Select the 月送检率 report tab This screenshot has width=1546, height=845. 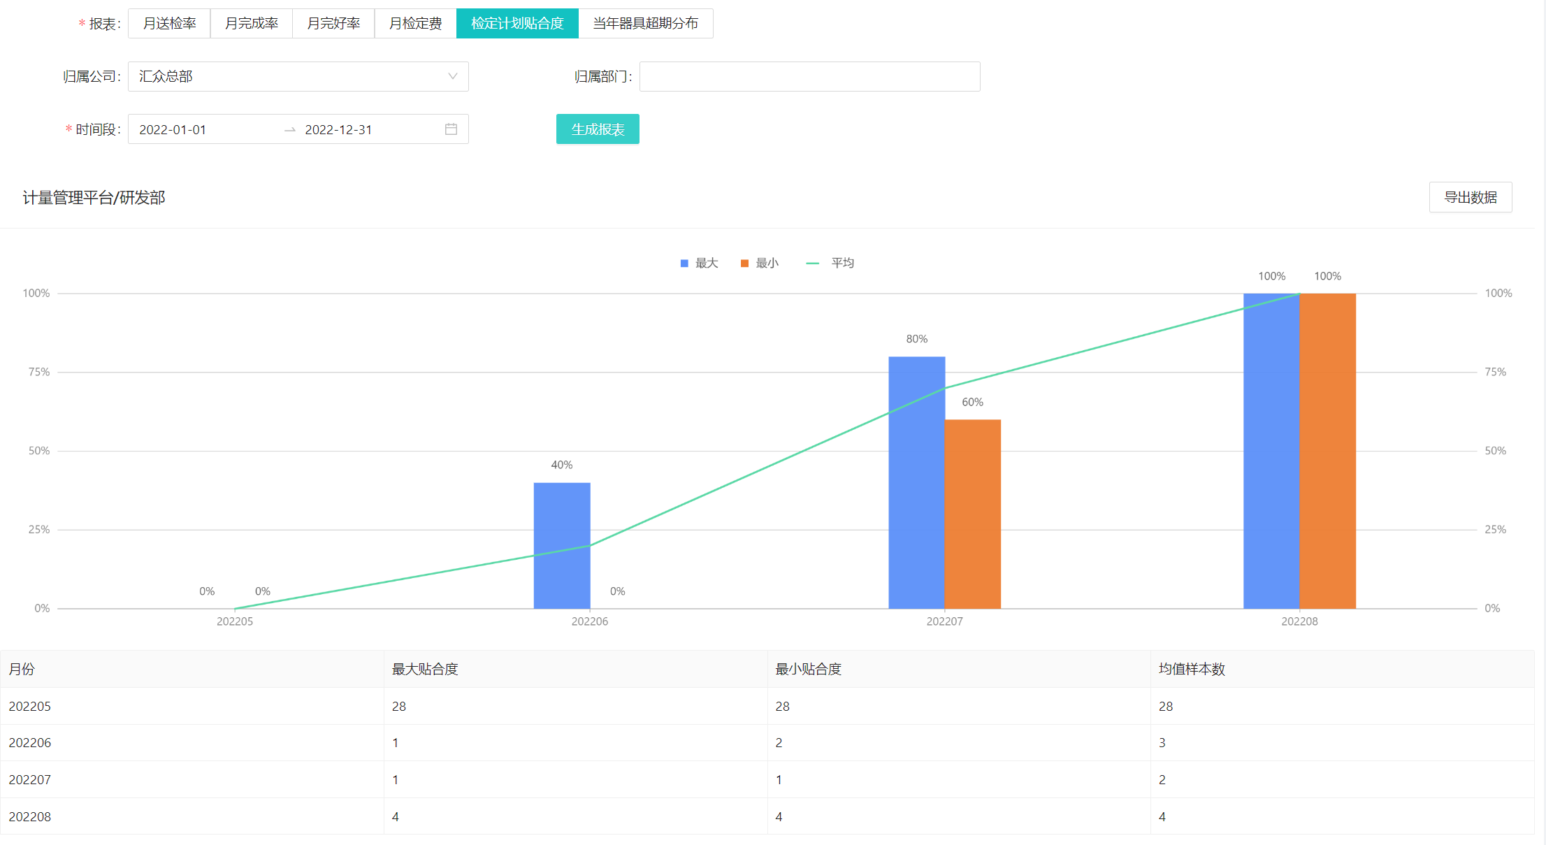169,23
